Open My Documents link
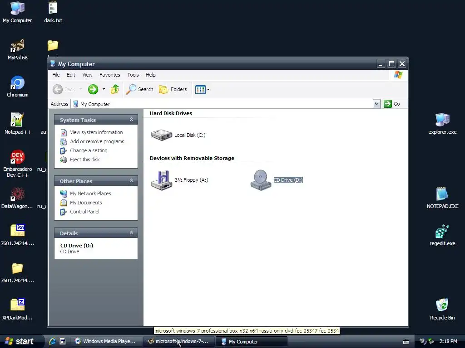 [86, 203]
